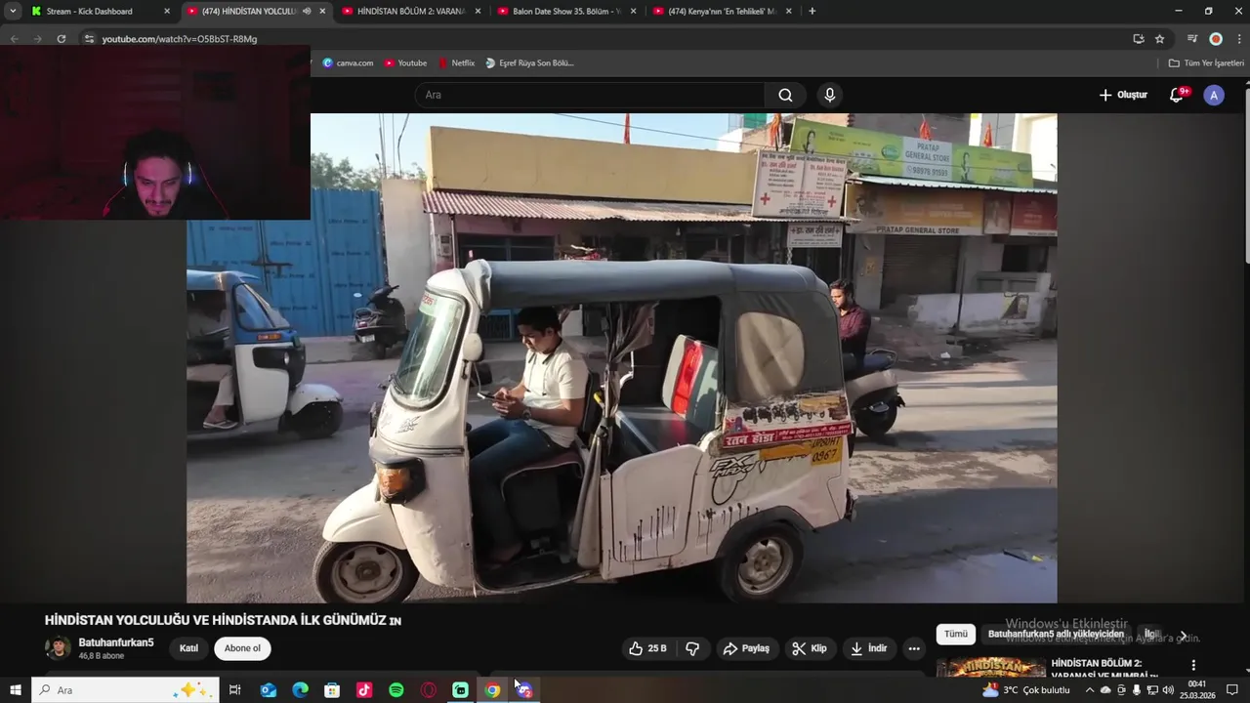This screenshot has height=703, width=1250.
Task: Open Opera browser from the taskbar
Action: pos(428,690)
